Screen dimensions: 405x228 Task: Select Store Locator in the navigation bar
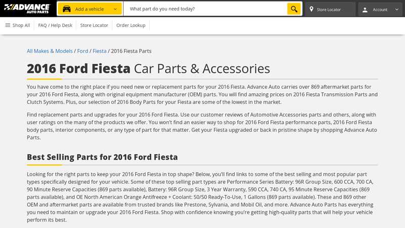(x=94, y=25)
